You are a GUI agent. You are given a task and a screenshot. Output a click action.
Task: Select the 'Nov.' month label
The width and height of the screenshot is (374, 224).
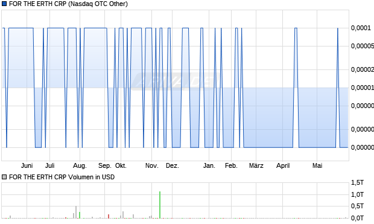pyautogui.click(x=151, y=165)
